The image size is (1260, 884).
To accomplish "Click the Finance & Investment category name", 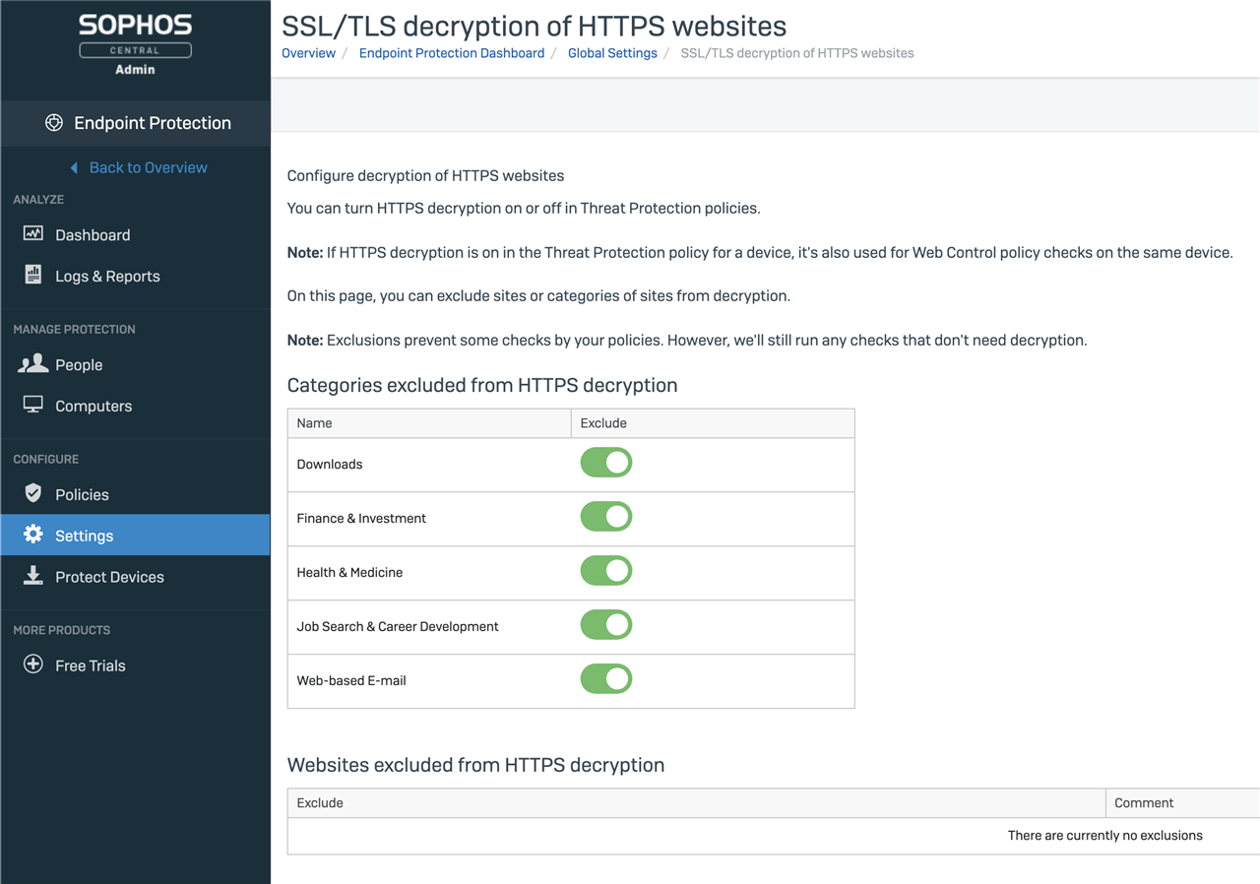I will pos(361,519).
